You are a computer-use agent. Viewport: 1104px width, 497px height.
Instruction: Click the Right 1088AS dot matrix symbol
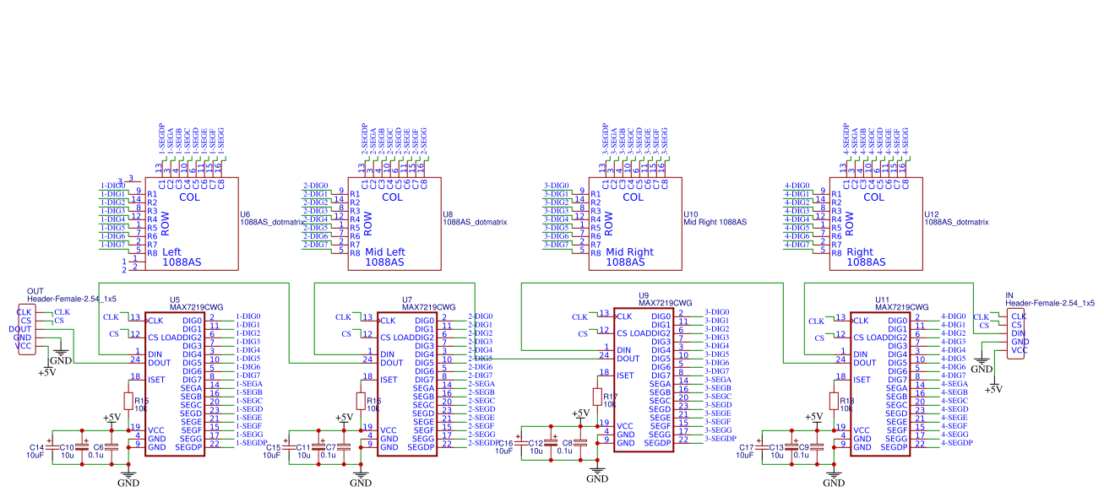point(876,224)
